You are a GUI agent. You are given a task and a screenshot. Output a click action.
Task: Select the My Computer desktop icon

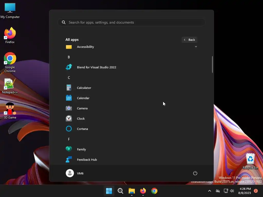click(10, 11)
